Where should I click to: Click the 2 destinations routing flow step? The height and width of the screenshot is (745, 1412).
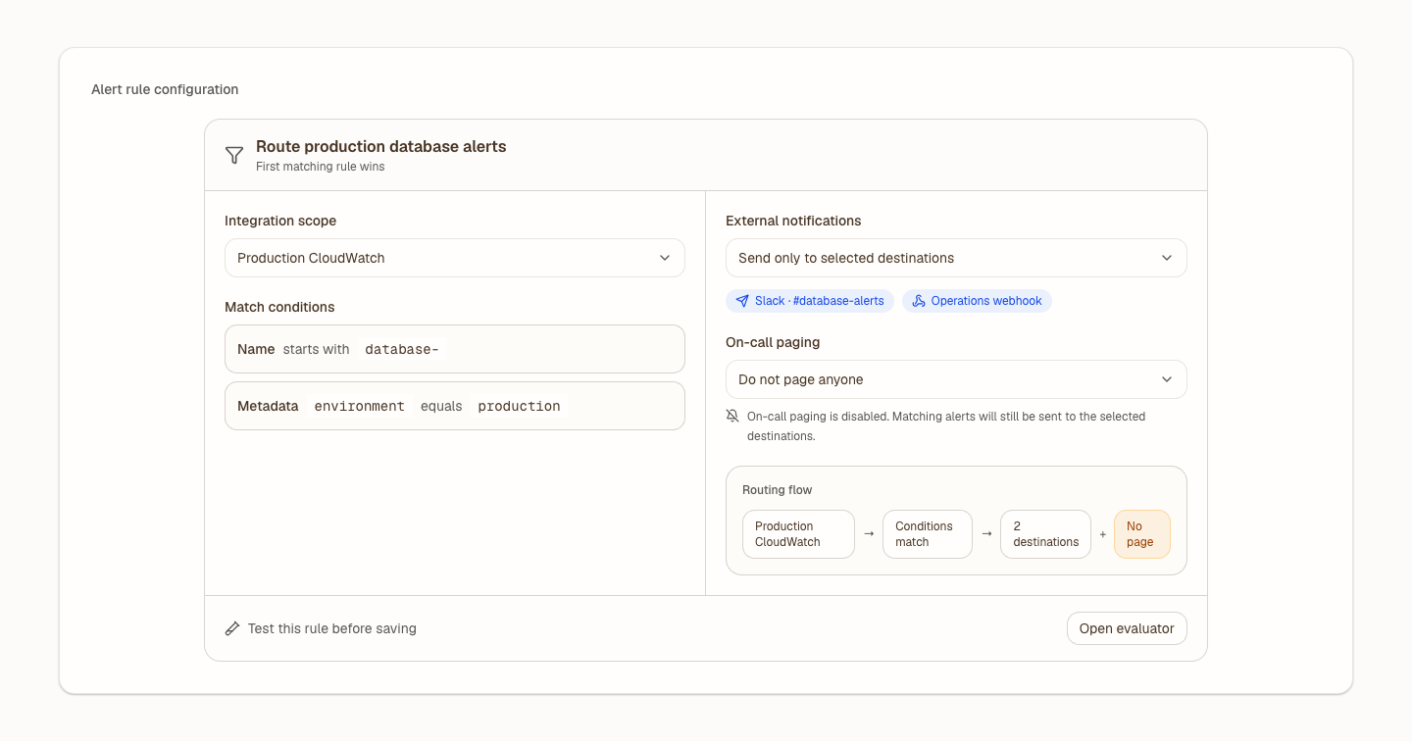pos(1045,534)
